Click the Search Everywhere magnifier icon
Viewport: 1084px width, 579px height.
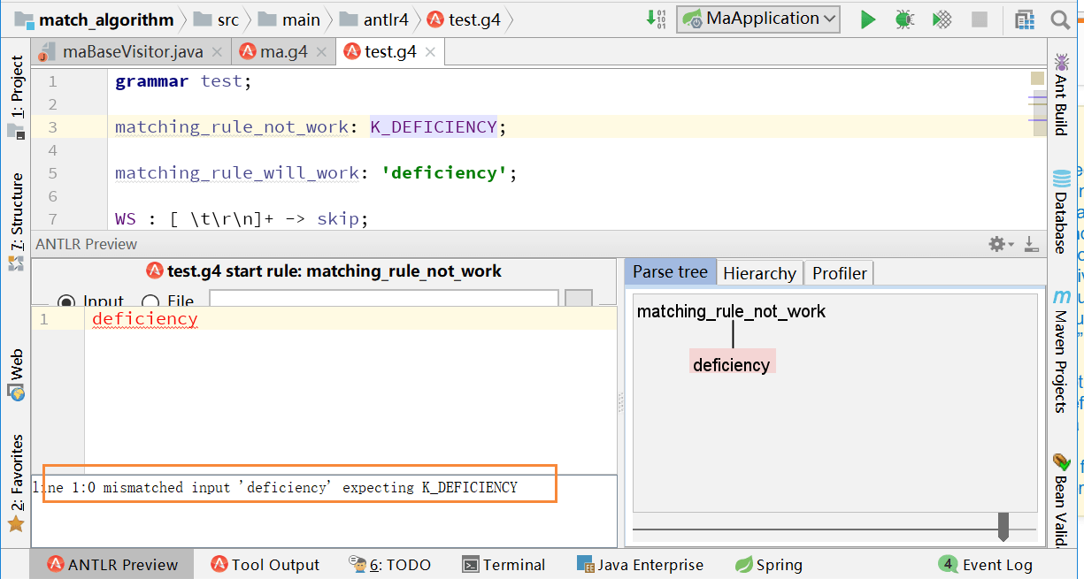click(1059, 19)
